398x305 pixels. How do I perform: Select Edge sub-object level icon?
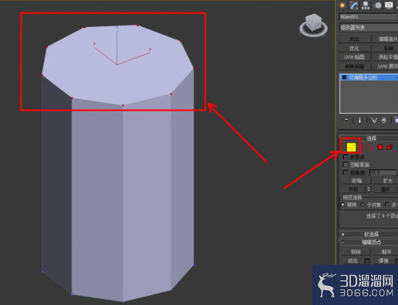(363, 147)
